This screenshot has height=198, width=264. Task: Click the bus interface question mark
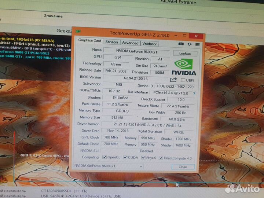pos(194,94)
